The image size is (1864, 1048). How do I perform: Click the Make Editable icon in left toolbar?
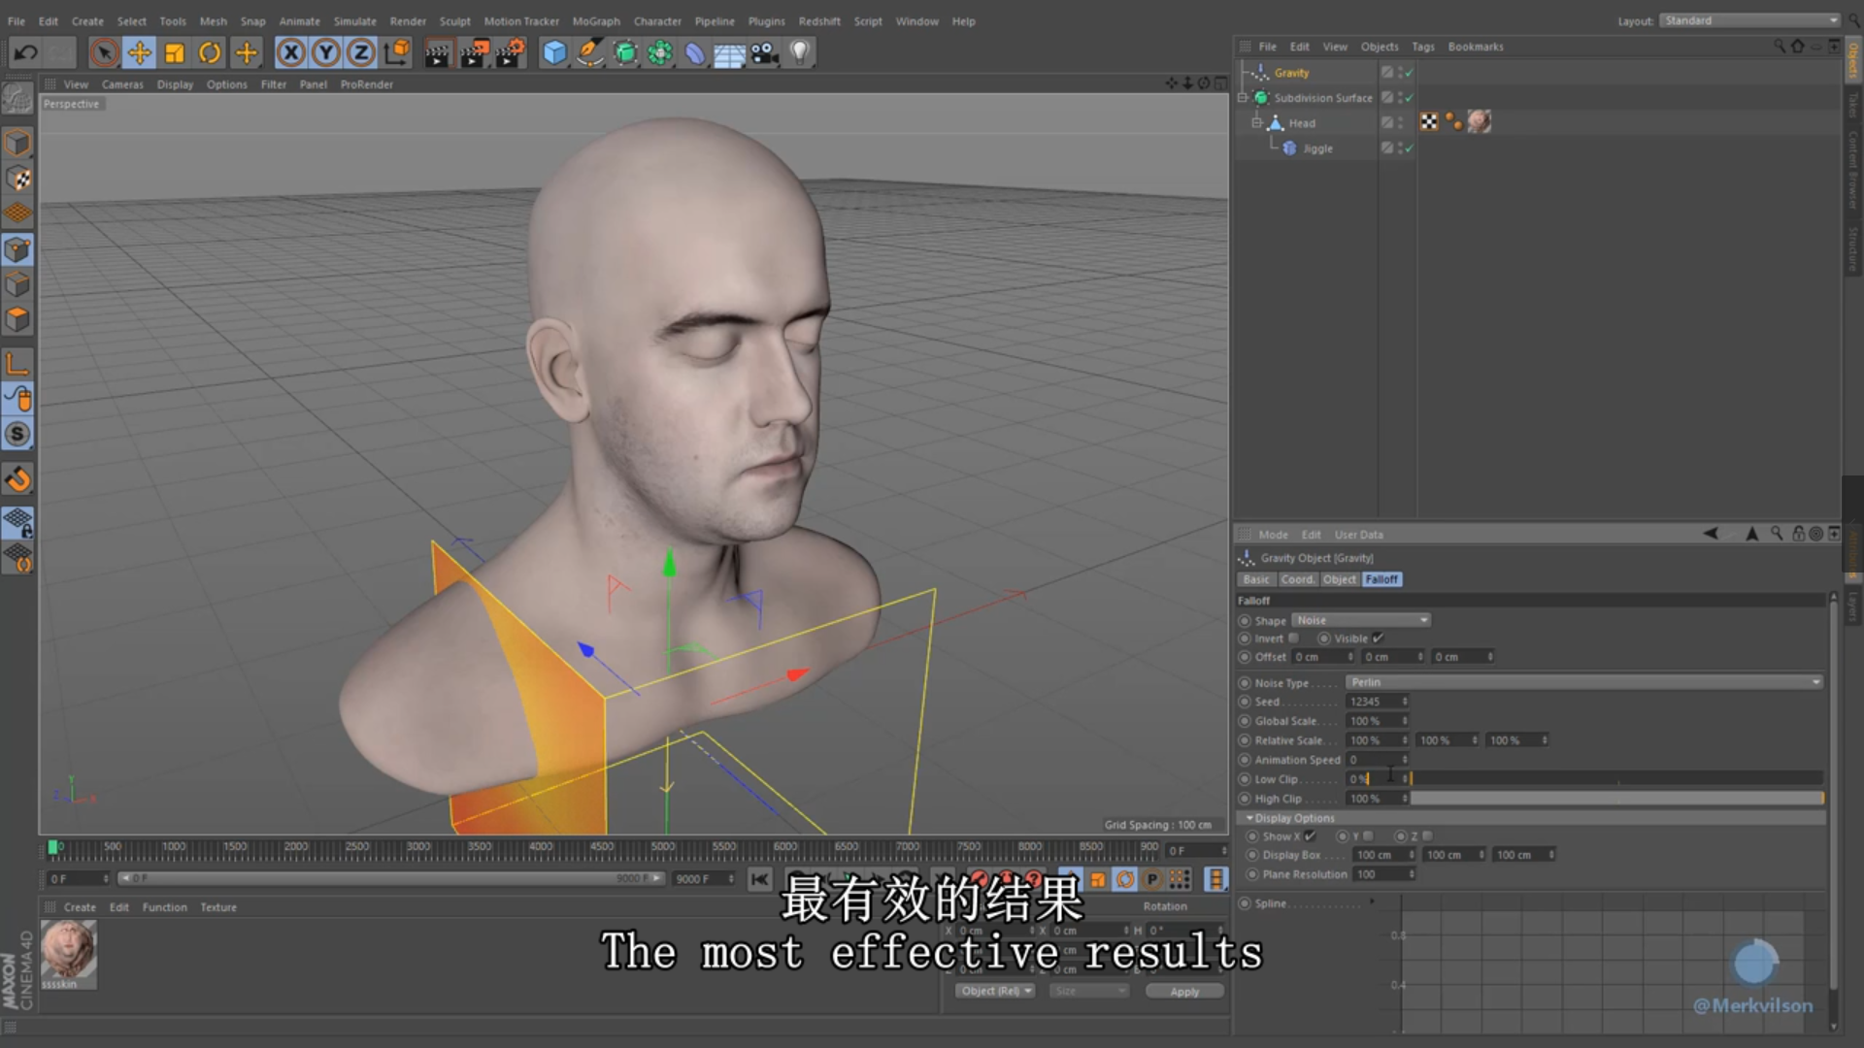(x=17, y=98)
